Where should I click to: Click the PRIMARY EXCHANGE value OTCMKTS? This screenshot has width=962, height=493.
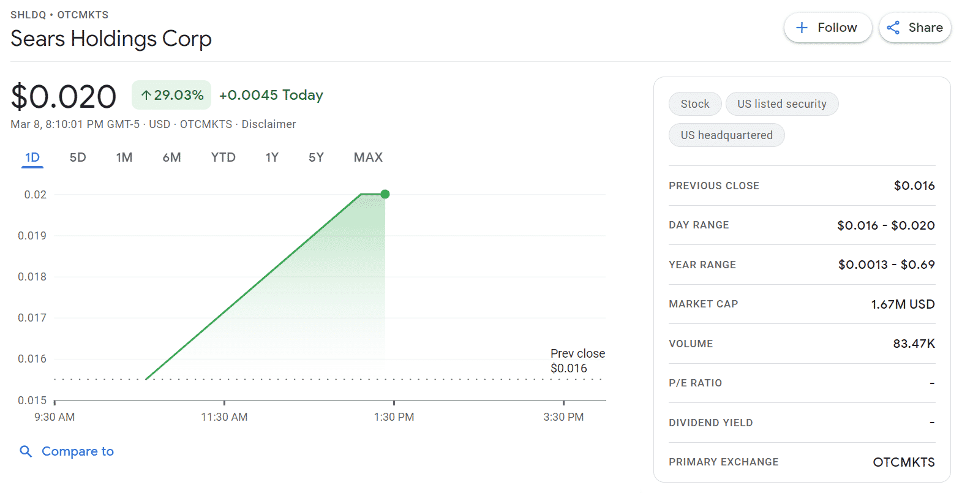click(904, 462)
